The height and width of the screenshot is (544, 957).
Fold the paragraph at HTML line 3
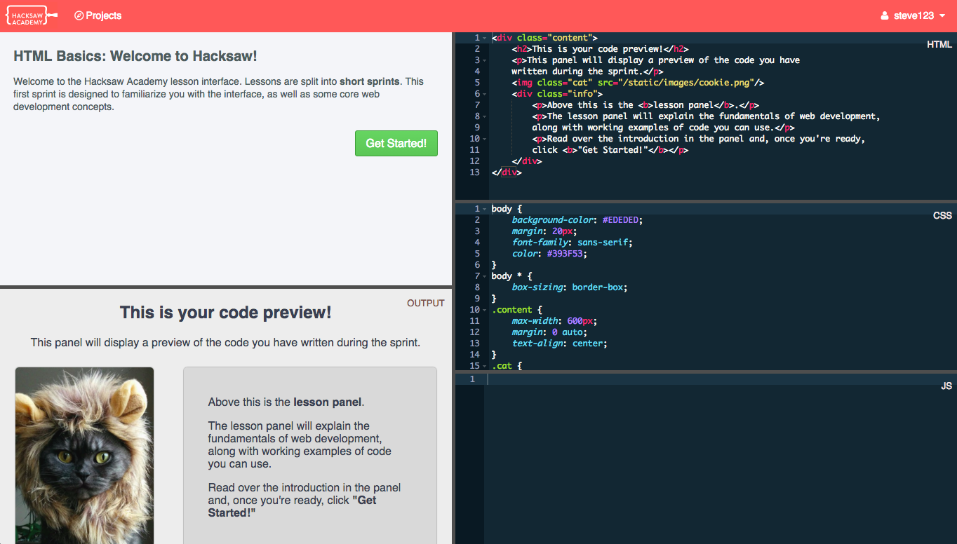(485, 60)
